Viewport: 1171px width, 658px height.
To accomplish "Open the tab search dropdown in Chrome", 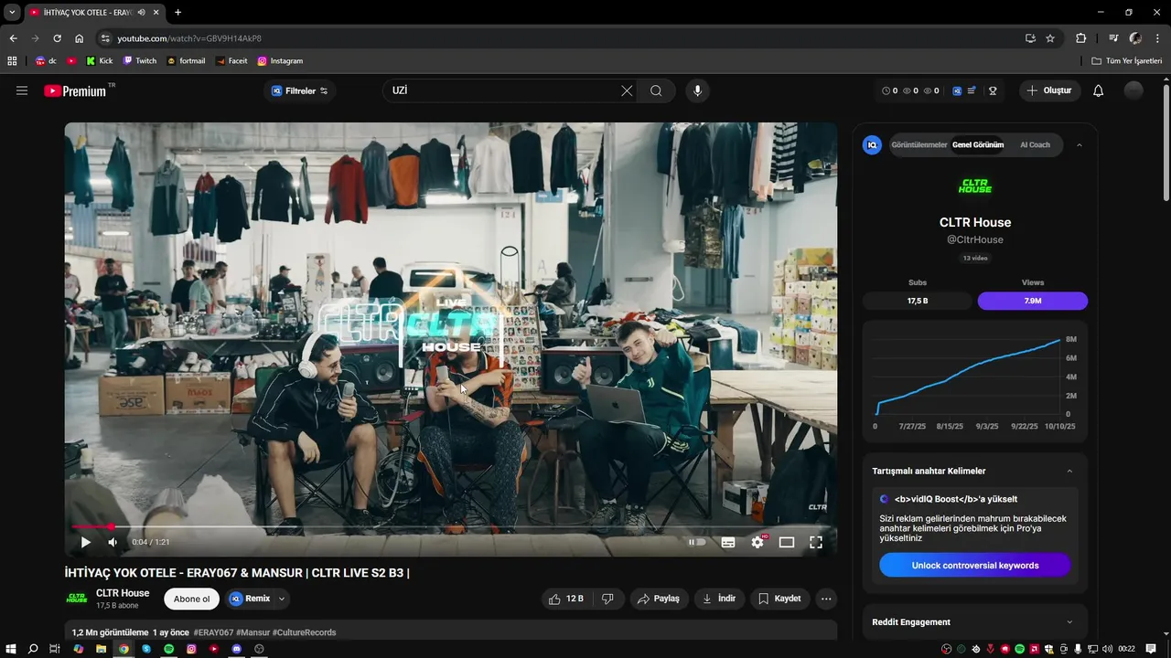I will click(12, 12).
